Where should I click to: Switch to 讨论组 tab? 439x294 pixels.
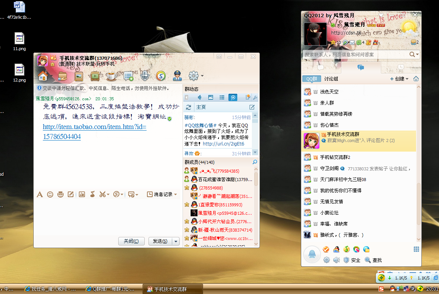(331, 79)
